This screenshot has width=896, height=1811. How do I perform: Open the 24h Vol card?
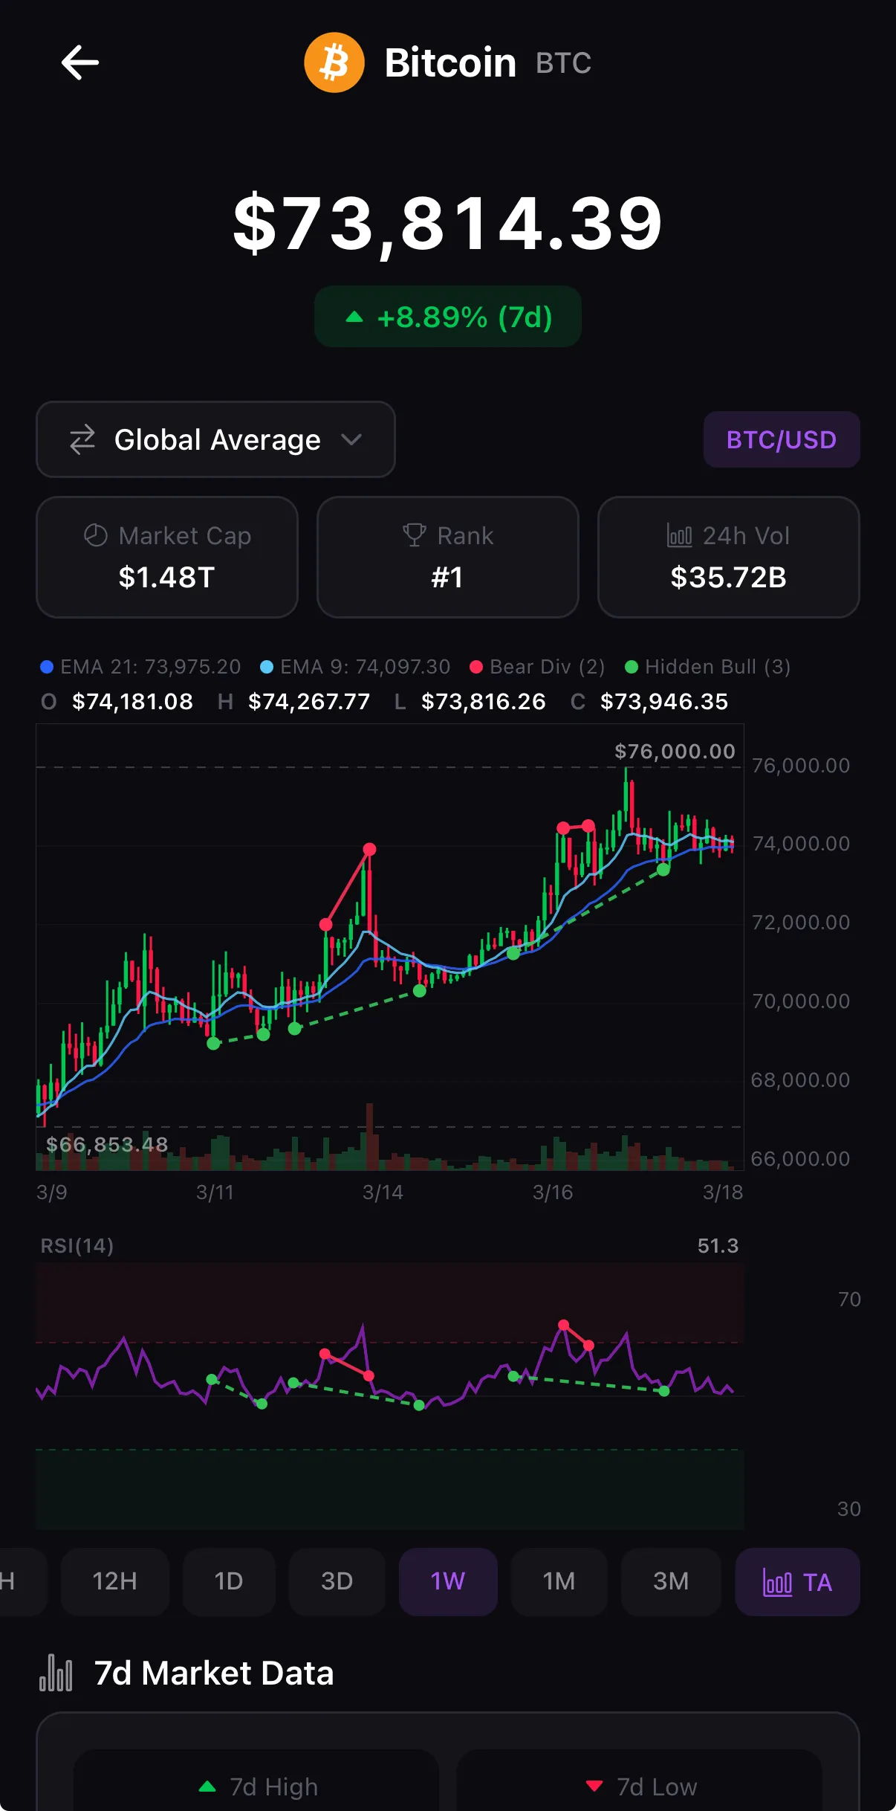[729, 557]
